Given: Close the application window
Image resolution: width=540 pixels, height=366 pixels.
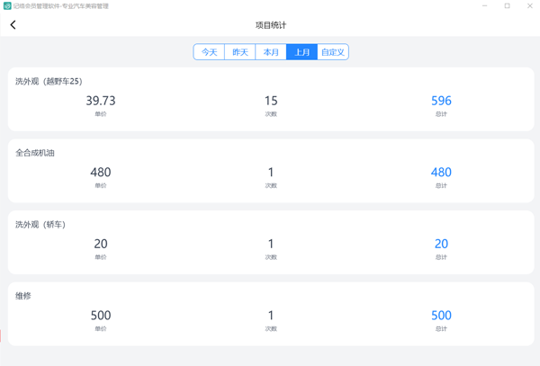Looking at the screenshot, I should 529,6.
